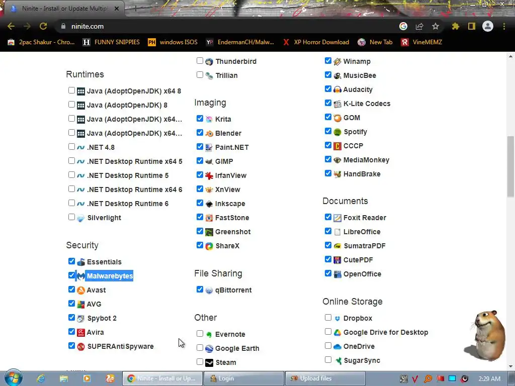The image size is (515, 386).
Task: Click the Avast orange icon
Action: tap(81, 290)
